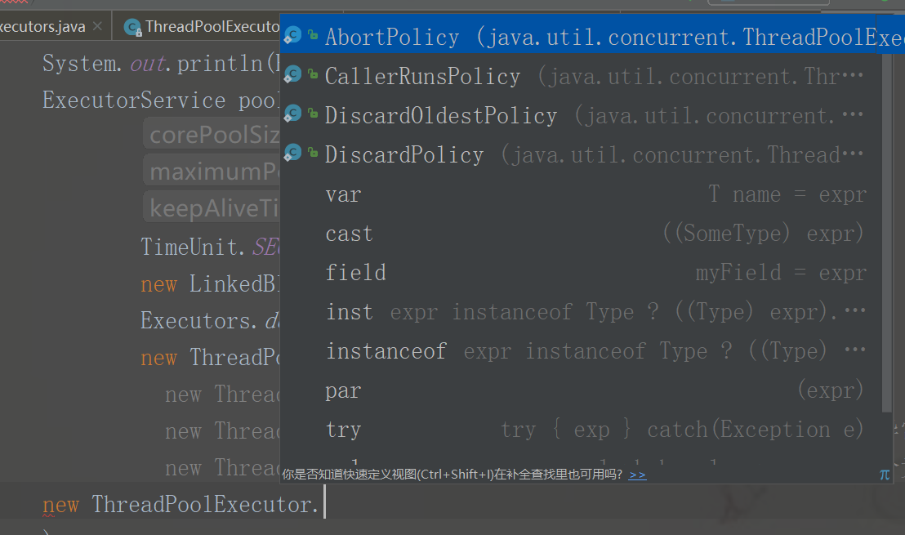Click the new LinkedBlockingQueue line
The width and height of the screenshot is (905, 535).
pyautogui.click(x=210, y=284)
